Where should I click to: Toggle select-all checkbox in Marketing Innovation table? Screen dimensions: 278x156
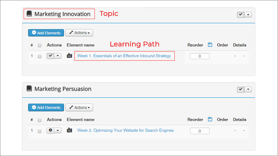[x=40, y=45]
